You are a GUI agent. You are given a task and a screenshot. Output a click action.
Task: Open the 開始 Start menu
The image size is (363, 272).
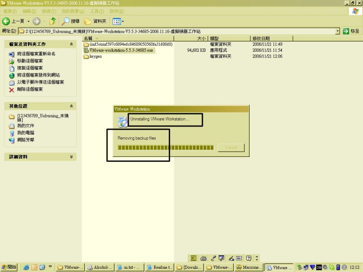point(9,267)
